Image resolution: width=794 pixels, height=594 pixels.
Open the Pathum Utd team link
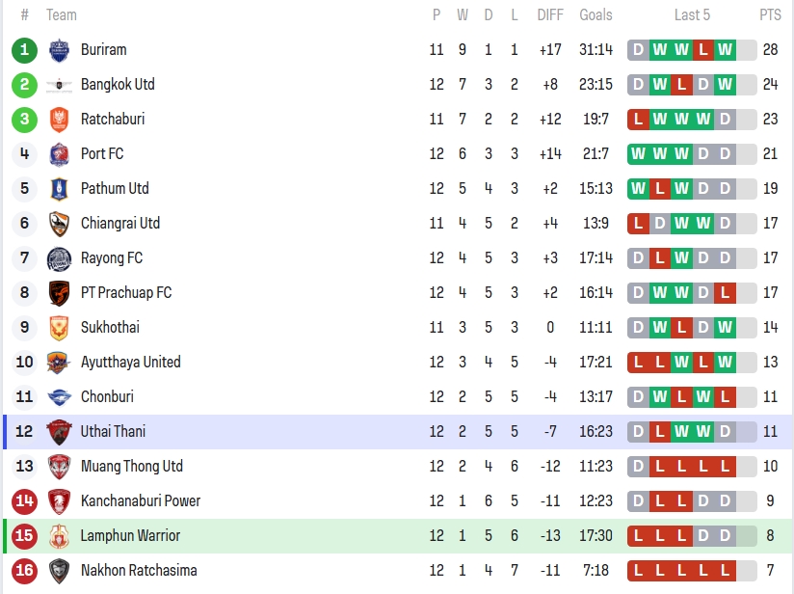tap(115, 188)
